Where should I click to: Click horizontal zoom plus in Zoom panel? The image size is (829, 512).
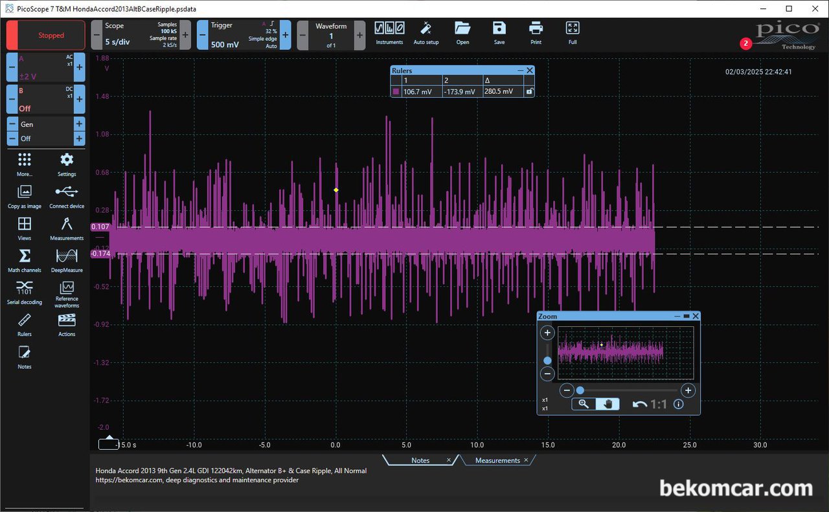pyautogui.click(x=688, y=390)
